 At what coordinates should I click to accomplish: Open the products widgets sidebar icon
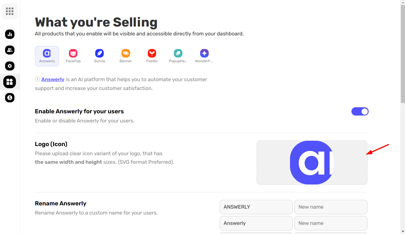point(10,82)
